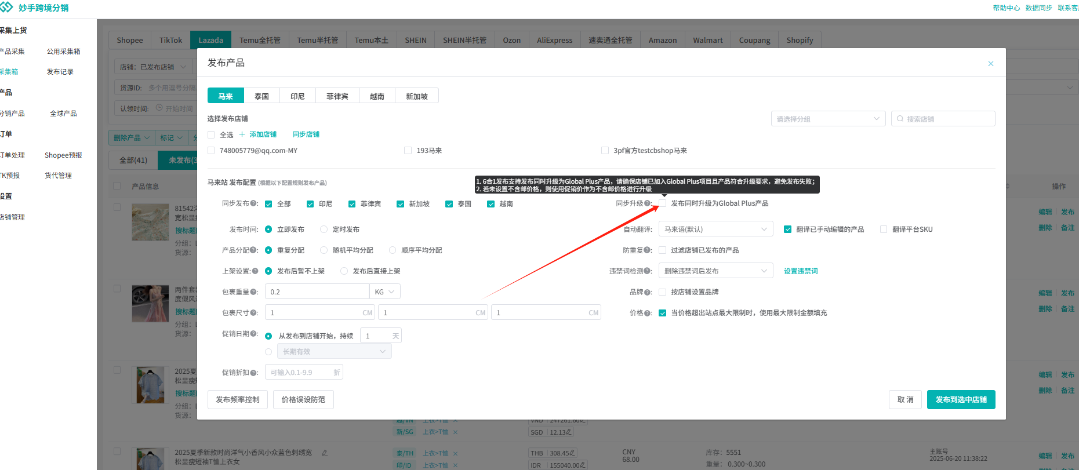Click the 促销折扣 input field
Screen dimensions: 1079x470
pos(304,372)
